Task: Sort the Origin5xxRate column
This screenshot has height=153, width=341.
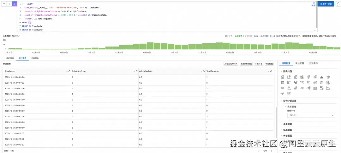Action: 201,71
